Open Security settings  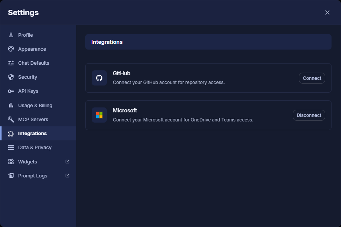point(38,77)
